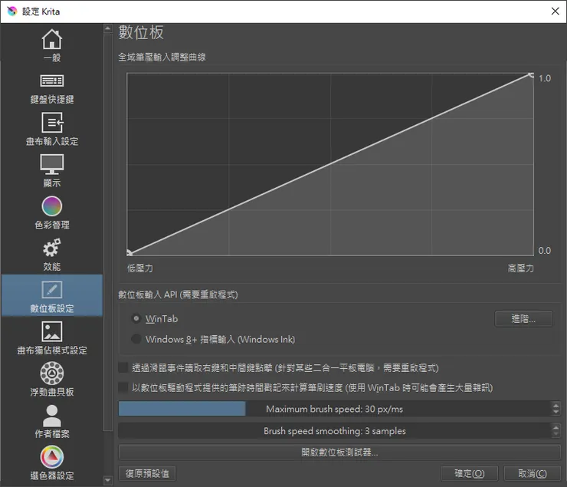This screenshot has height=487, width=567.
Task: Increase Maximum brush speed with up arrow
Action: 556,405
